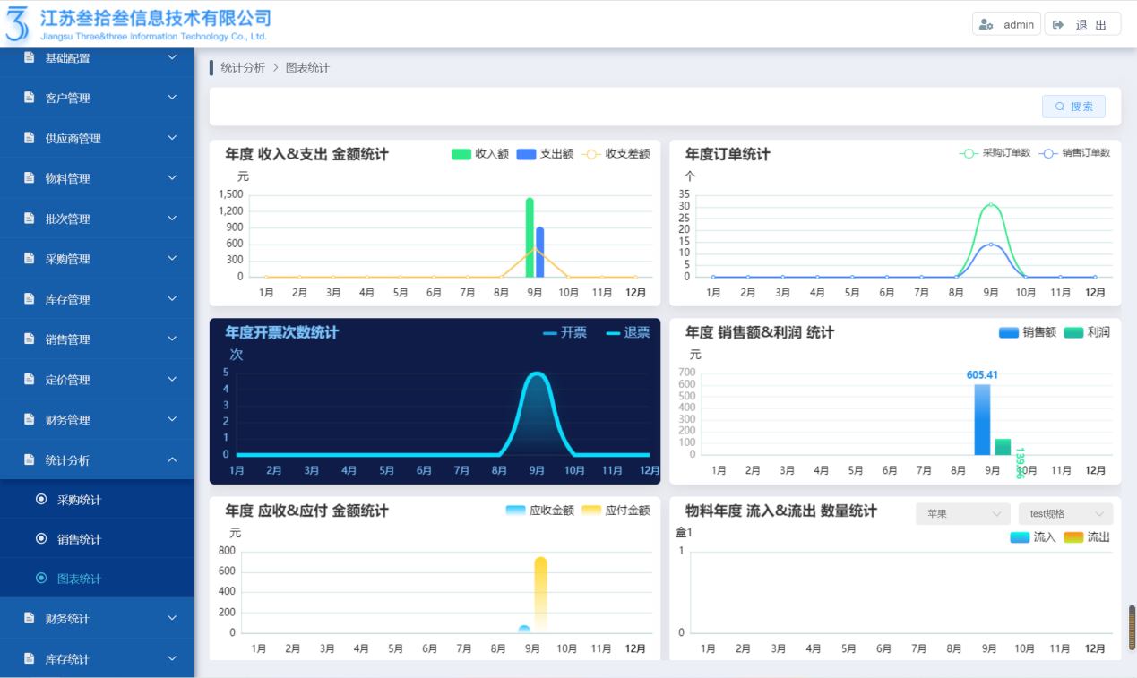The image size is (1137, 678).
Task: Click the admin user icon
Action: (x=986, y=25)
